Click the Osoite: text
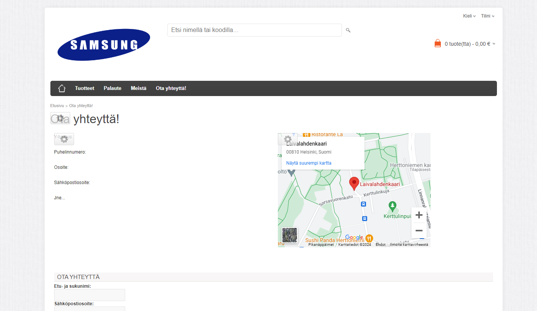 coord(61,167)
